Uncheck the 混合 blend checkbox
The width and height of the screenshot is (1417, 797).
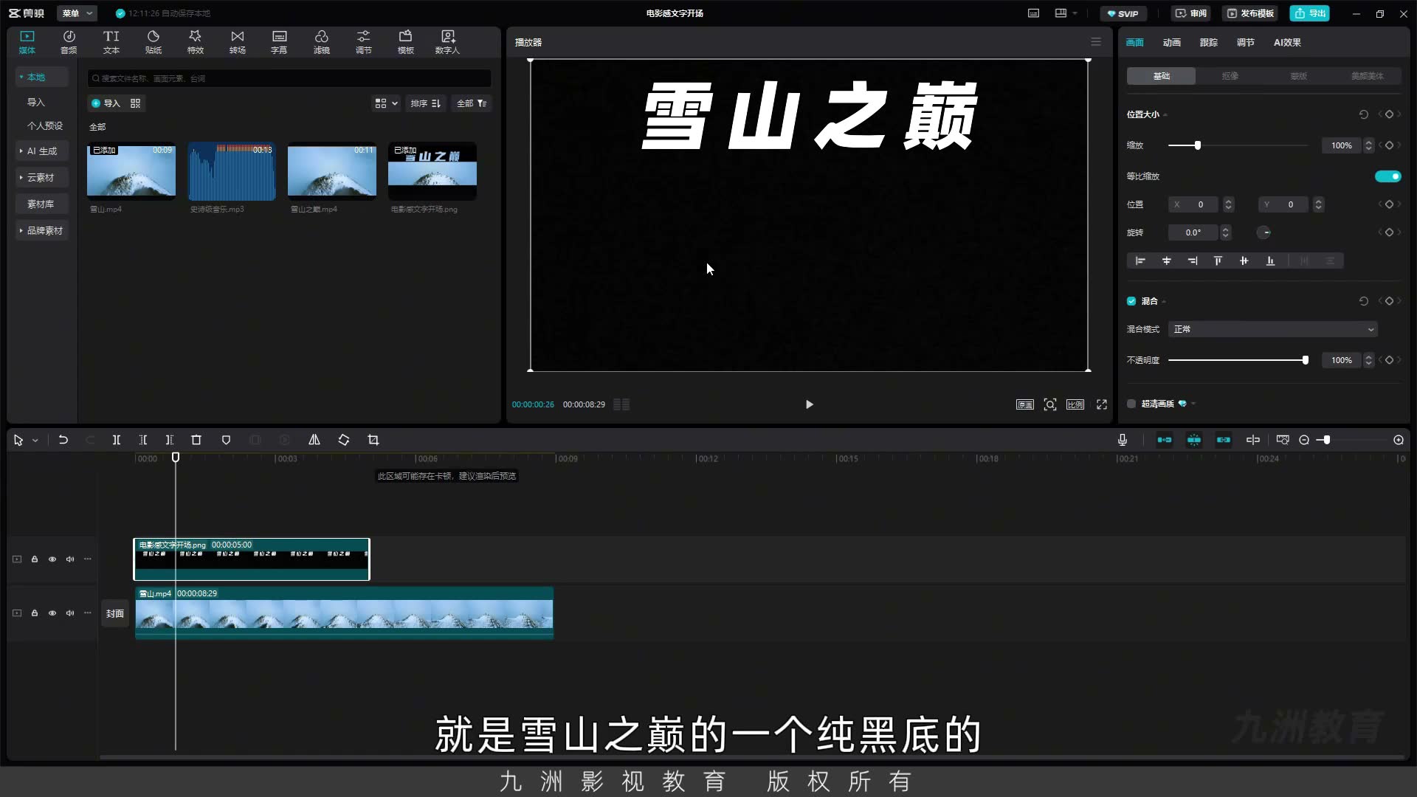coord(1131,301)
